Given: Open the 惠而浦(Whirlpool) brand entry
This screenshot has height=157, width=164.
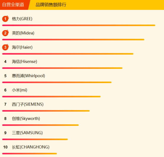Looking at the screenshot, I should (28, 76).
